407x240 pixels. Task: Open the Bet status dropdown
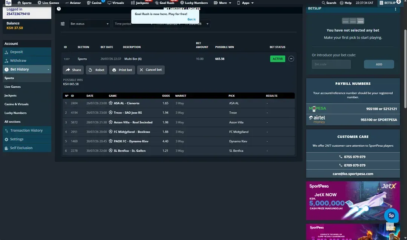pyautogui.click(x=90, y=24)
